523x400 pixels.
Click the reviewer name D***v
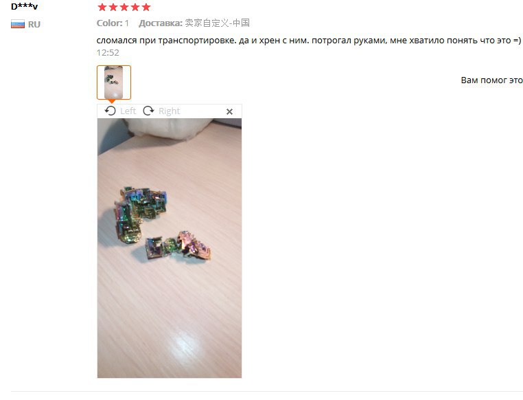point(24,7)
